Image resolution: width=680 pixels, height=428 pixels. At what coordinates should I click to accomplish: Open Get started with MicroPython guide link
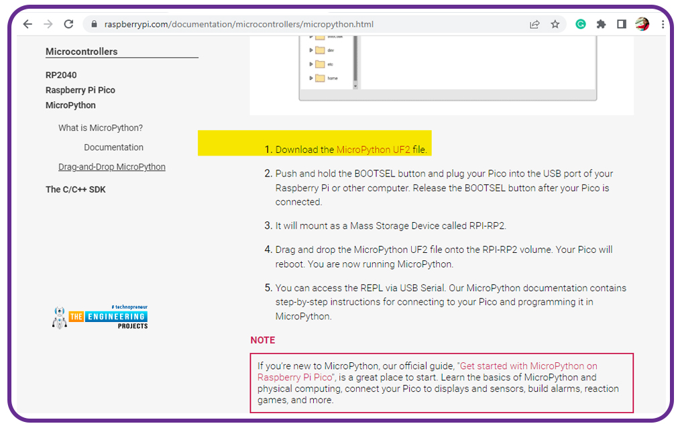(x=427, y=372)
